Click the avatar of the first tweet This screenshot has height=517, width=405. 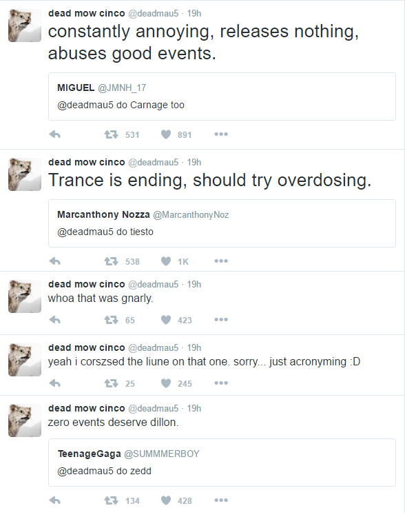coord(25,26)
